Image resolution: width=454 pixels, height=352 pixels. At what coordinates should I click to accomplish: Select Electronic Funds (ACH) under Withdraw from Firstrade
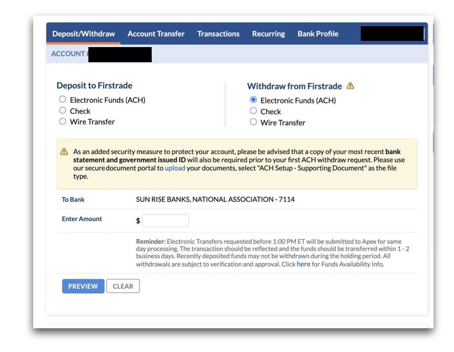253,100
